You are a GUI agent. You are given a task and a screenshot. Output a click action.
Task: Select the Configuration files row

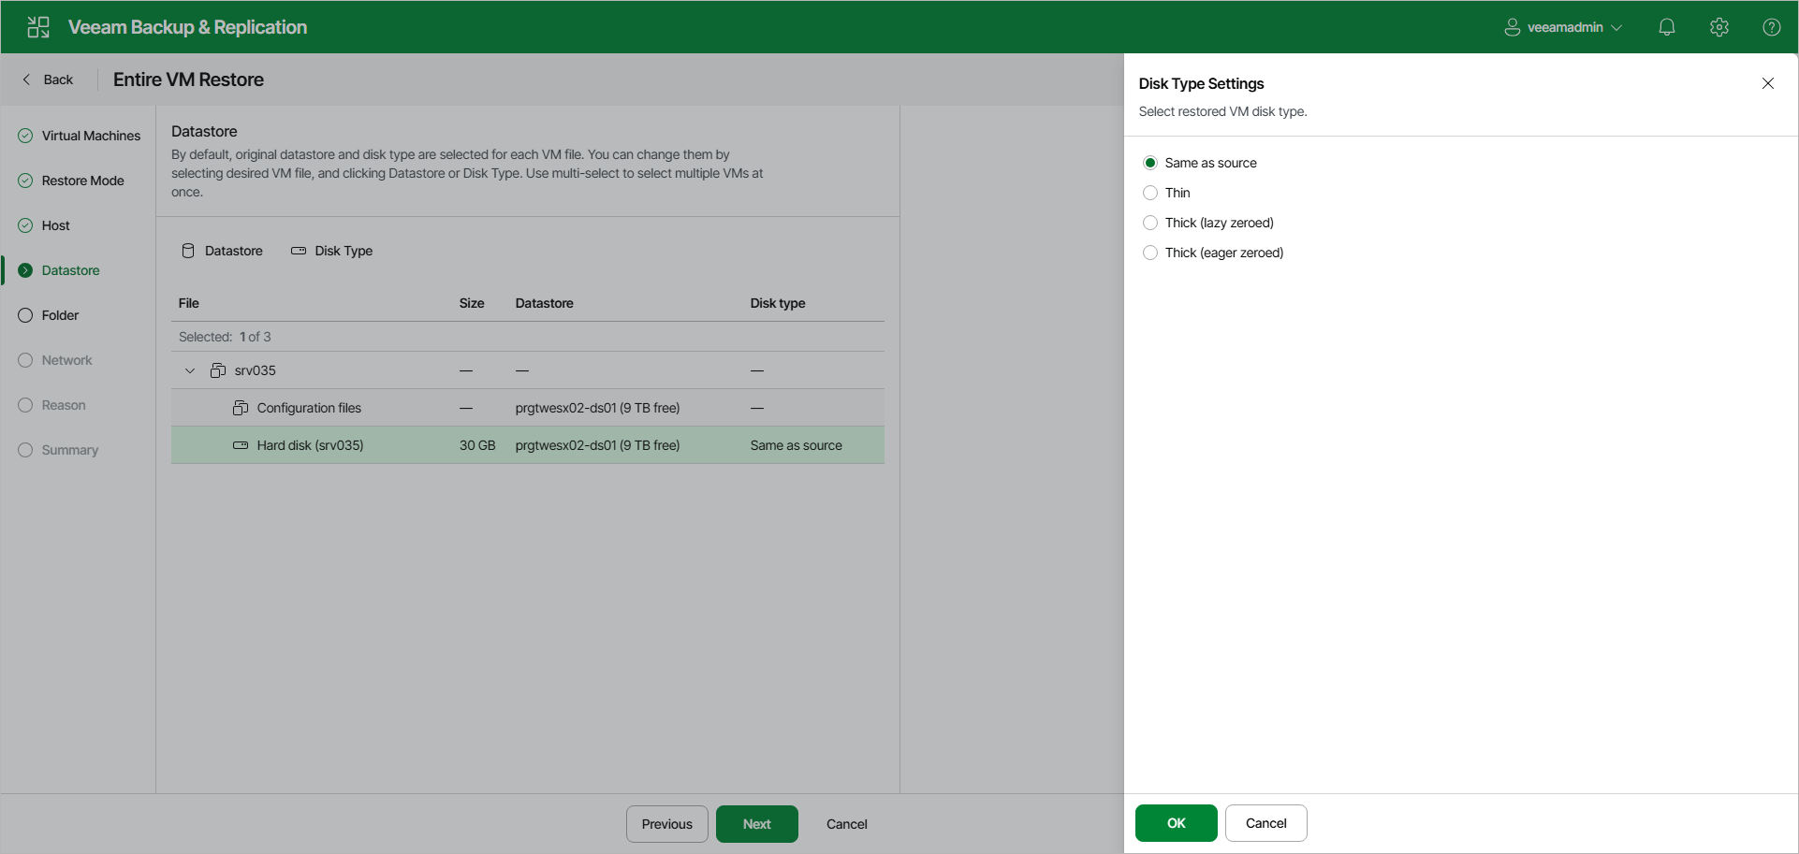pos(309,408)
